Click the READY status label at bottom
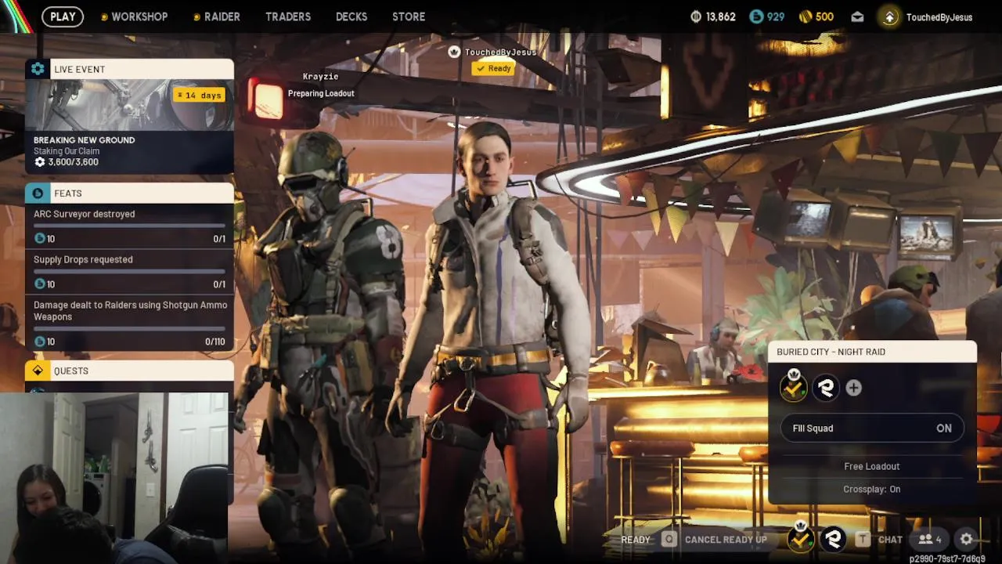The width and height of the screenshot is (1002, 564). point(636,540)
